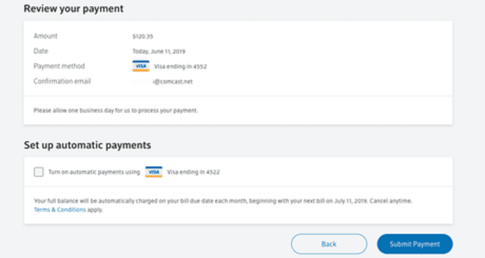Click the 'Your full balance will be automatically charged' text
The image size is (485, 258).
click(x=222, y=201)
